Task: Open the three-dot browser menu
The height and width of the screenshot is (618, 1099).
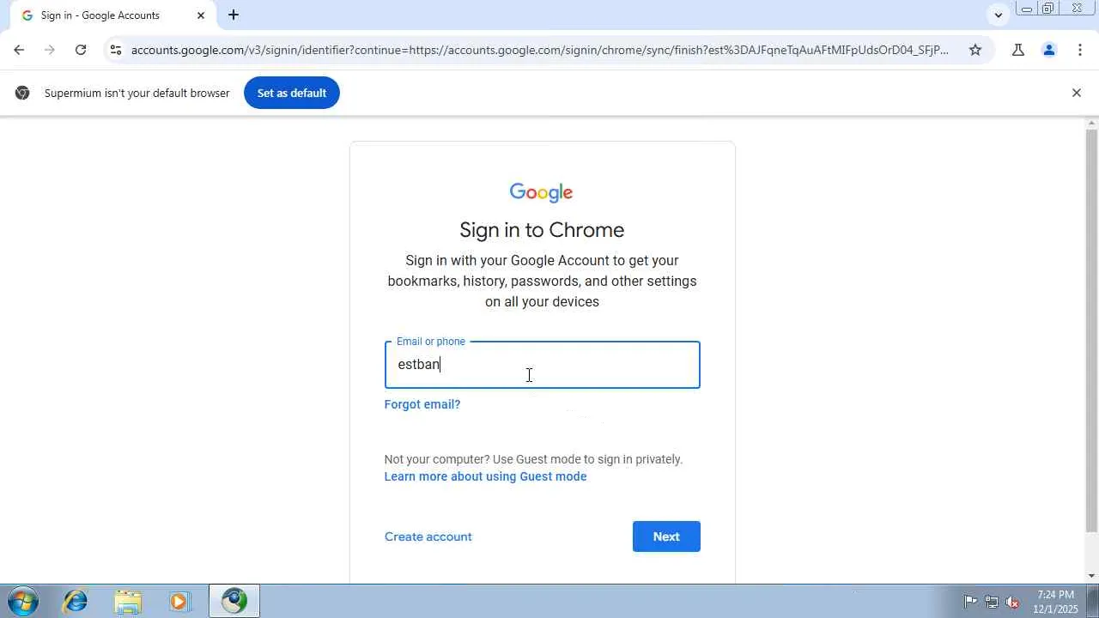Action: [x=1080, y=50]
